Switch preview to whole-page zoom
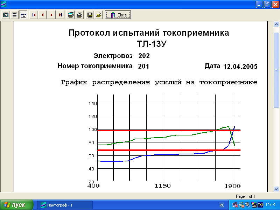 pyautogui.click(x=6, y=15)
